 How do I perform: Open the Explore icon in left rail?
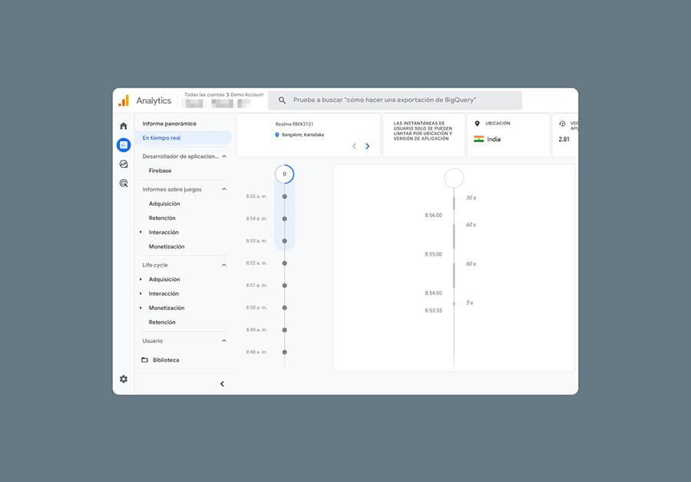pos(124,164)
